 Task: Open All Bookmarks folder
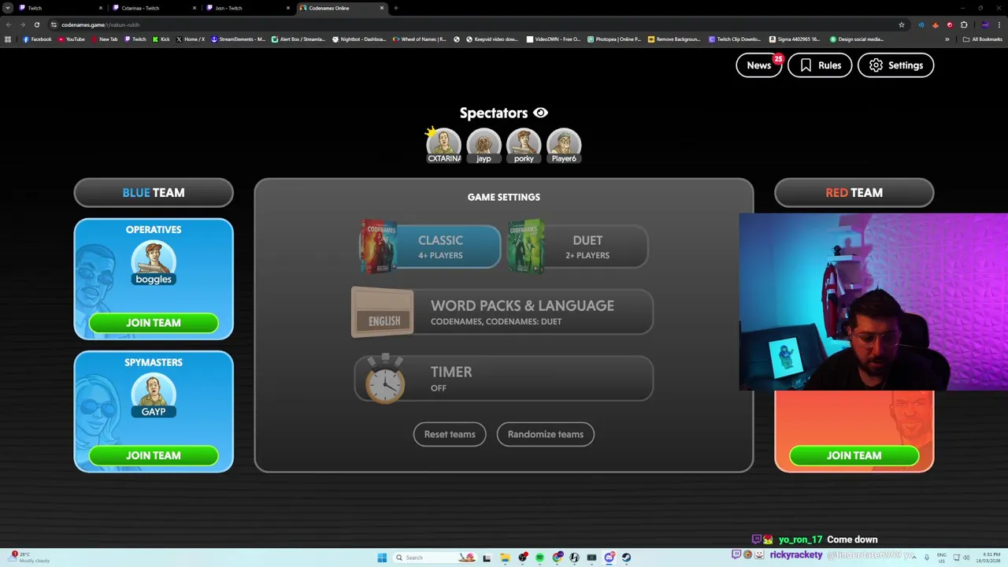coord(982,39)
